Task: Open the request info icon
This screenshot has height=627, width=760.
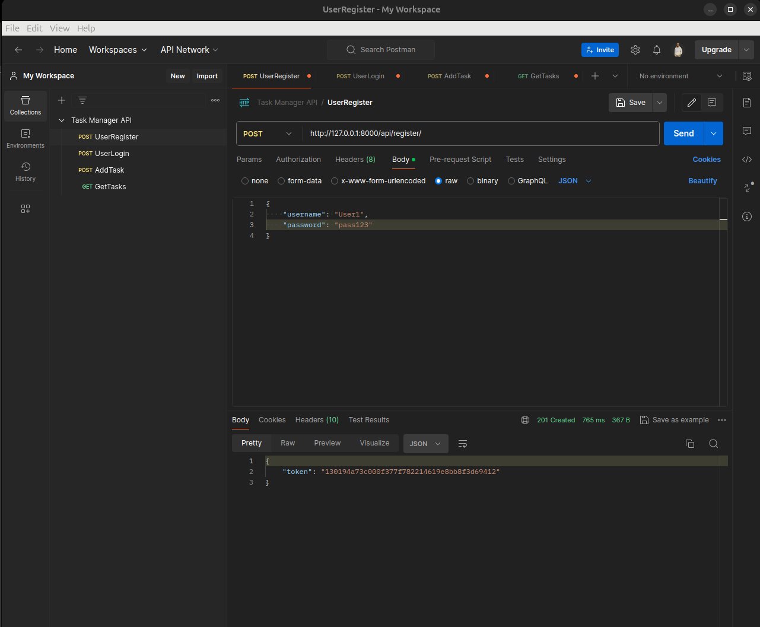Action: (x=747, y=217)
